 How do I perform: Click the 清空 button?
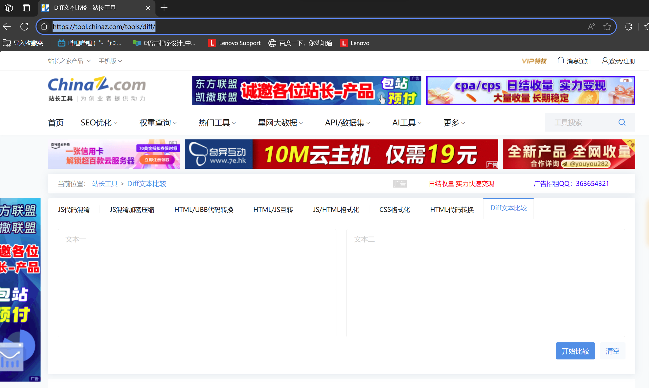coord(612,351)
